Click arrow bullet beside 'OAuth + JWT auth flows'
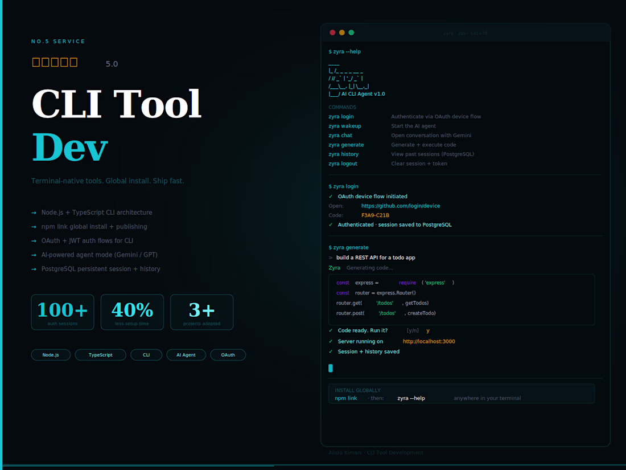Viewport: 626px width, 470px height. [34, 241]
